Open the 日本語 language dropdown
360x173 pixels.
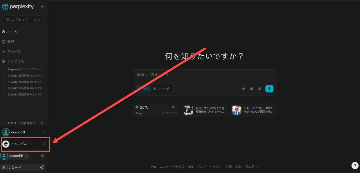[251, 167]
